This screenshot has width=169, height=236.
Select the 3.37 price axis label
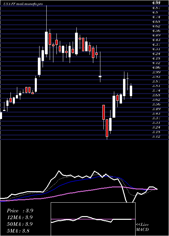[156, 118]
